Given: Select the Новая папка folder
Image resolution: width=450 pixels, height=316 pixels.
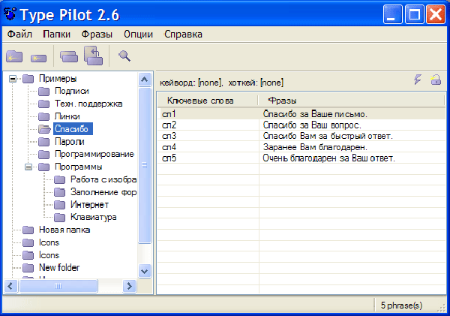Looking at the screenshot, I should pos(64,230).
